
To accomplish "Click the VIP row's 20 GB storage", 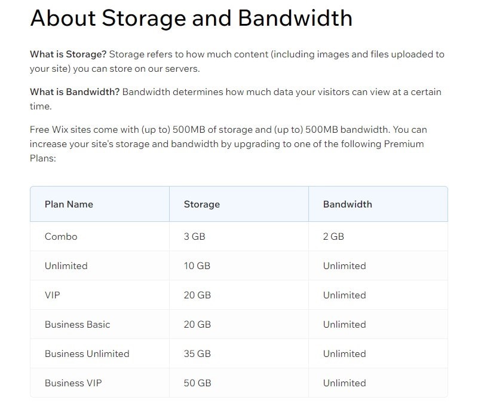I will [197, 295].
